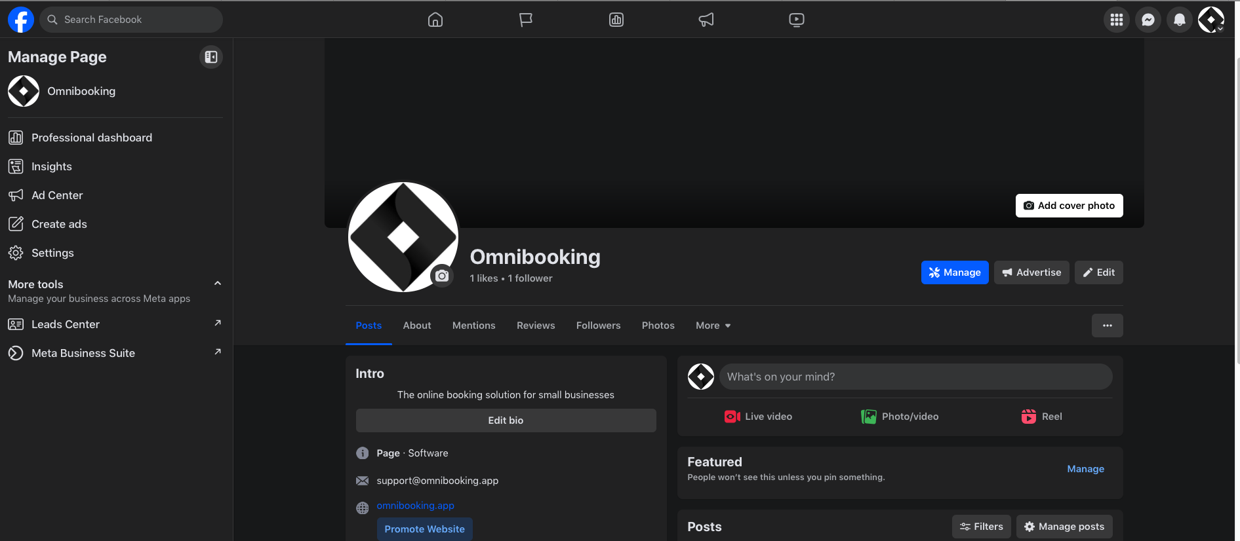The height and width of the screenshot is (541, 1240).
Task: Click the support@omnibooking.app email text
Action: pyautogui.click(x=437, y=481)
